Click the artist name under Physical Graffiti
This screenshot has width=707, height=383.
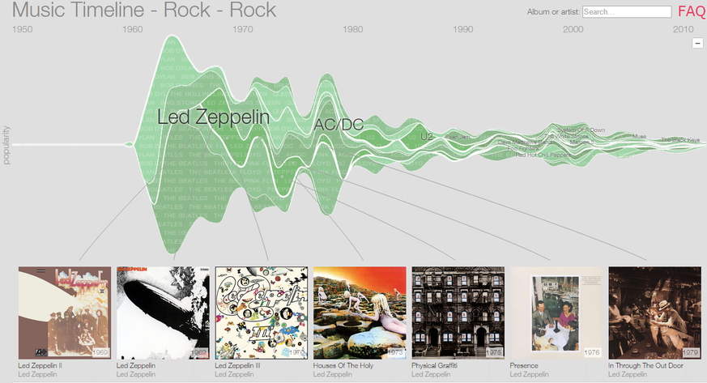431,374
